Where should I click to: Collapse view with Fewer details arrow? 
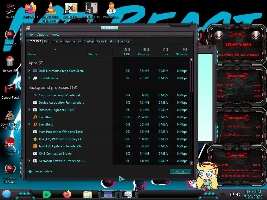(x=30, y=171)
